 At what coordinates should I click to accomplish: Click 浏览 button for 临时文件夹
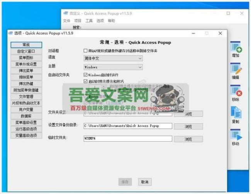[188, 139]
